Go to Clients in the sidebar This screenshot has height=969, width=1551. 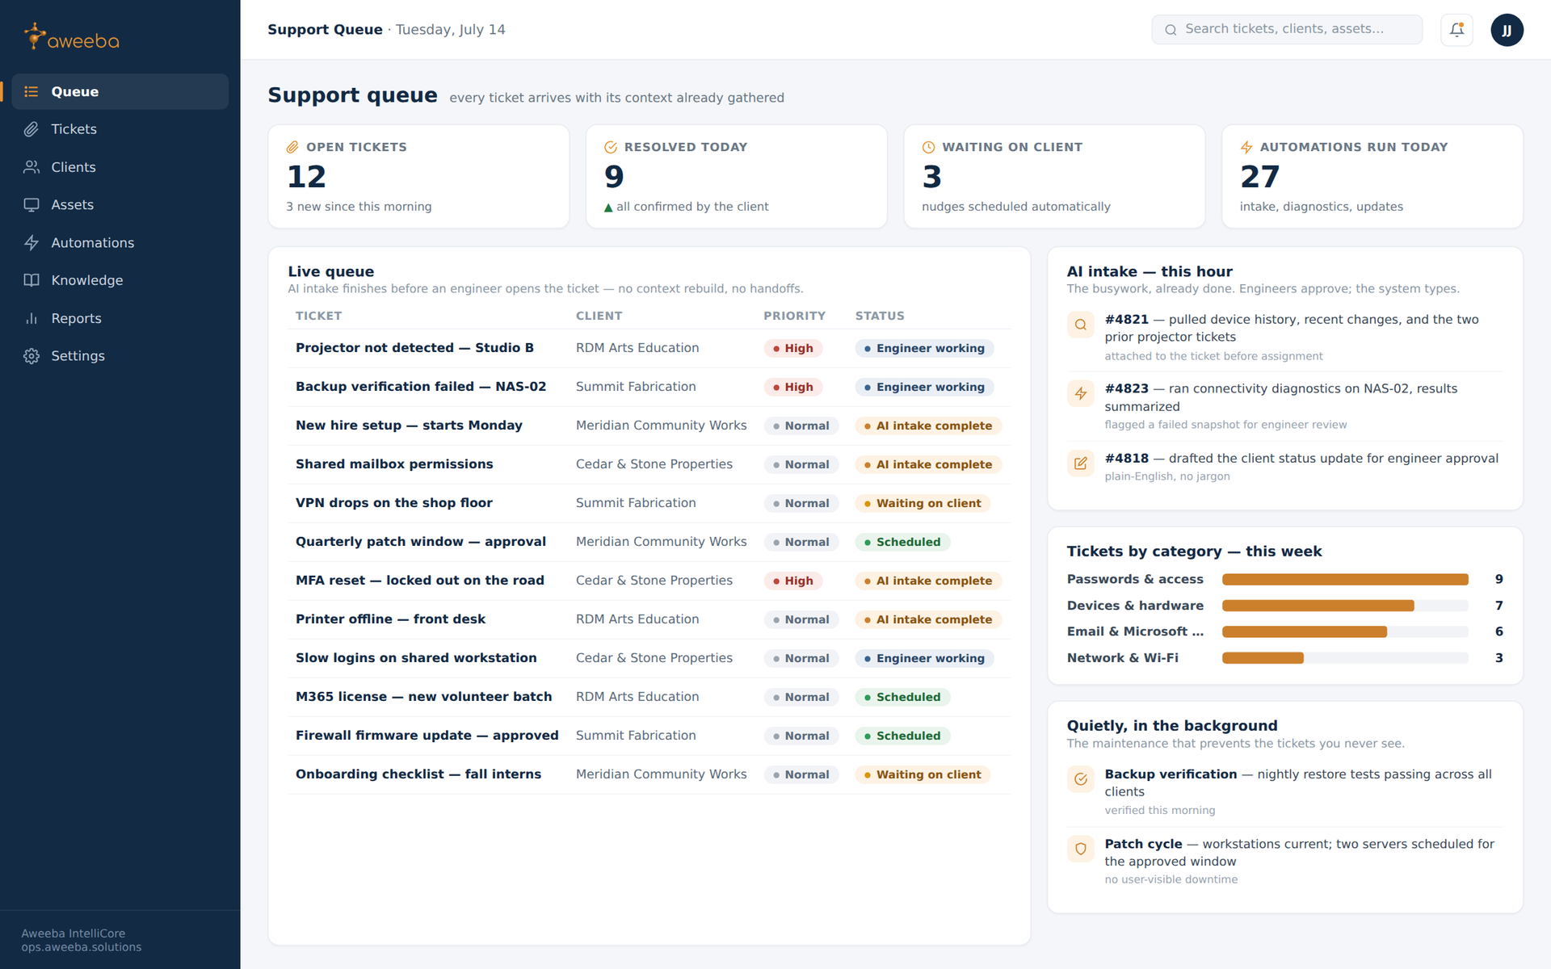[x=120, y=167]
